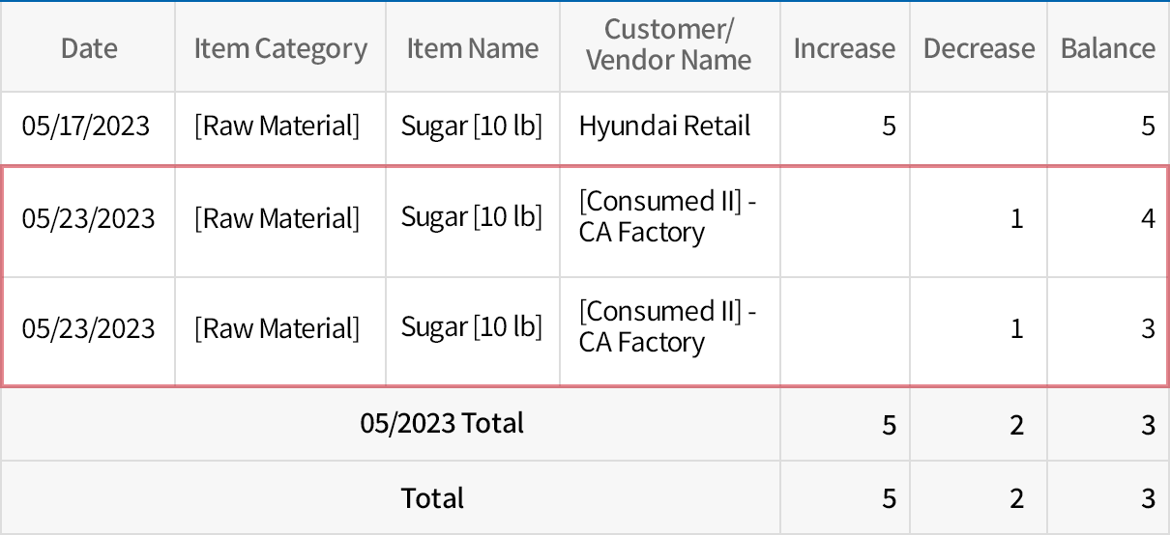Select Decrease value in 05/2023 Total row
This screenshot has height=535, width=1170.
[1016, 425]
